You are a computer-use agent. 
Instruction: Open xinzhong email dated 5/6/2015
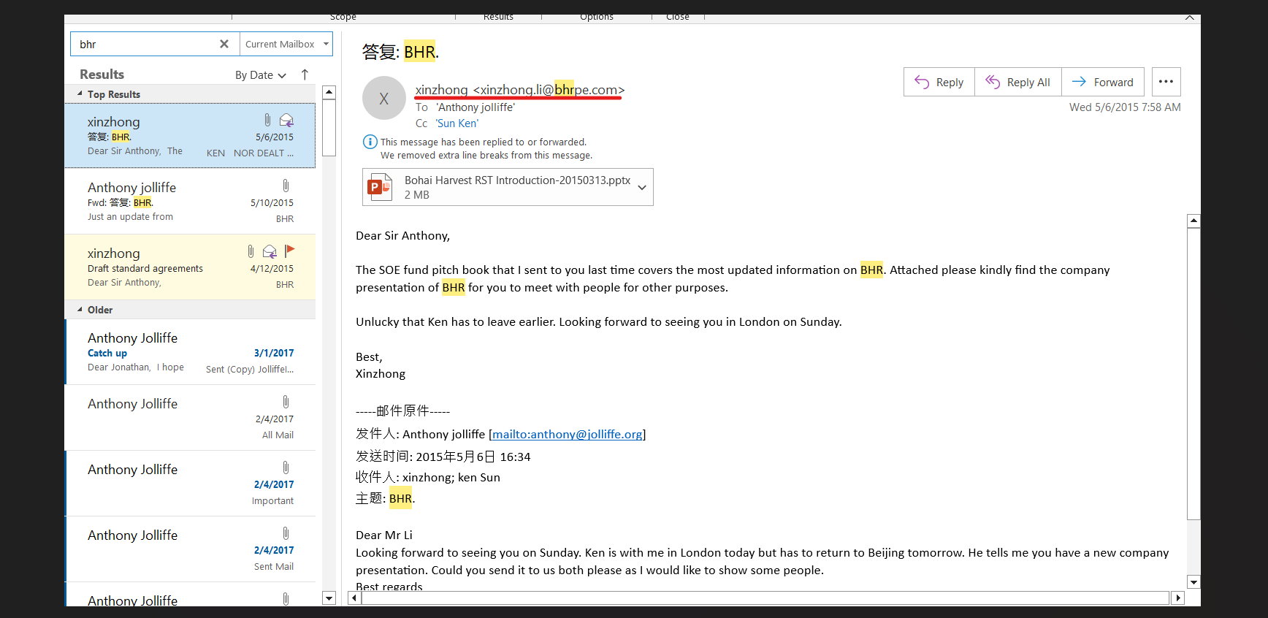(190, 136)
